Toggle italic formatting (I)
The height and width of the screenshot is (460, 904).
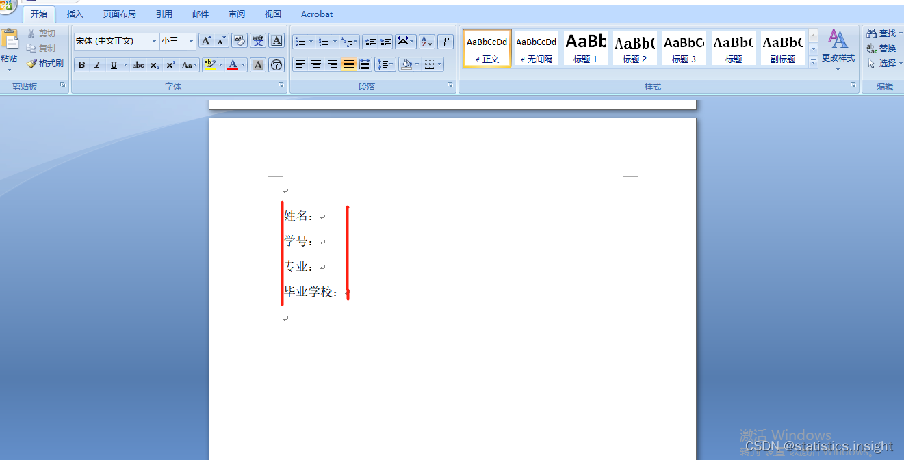tap(97, 65)
